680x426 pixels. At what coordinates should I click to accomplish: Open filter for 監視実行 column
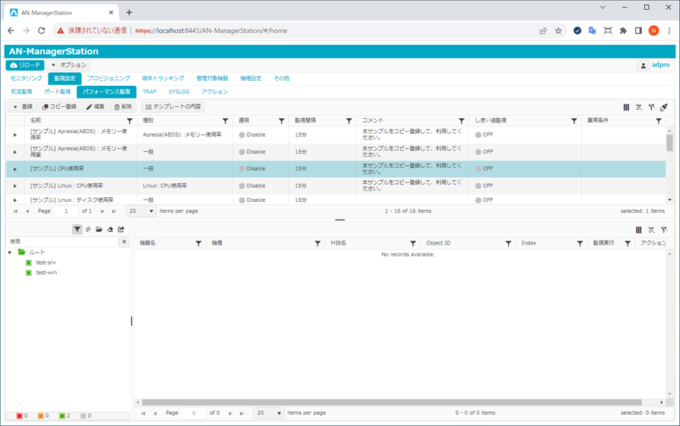click(628, 244)
